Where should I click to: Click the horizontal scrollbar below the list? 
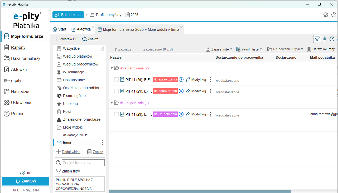(200, 192)
